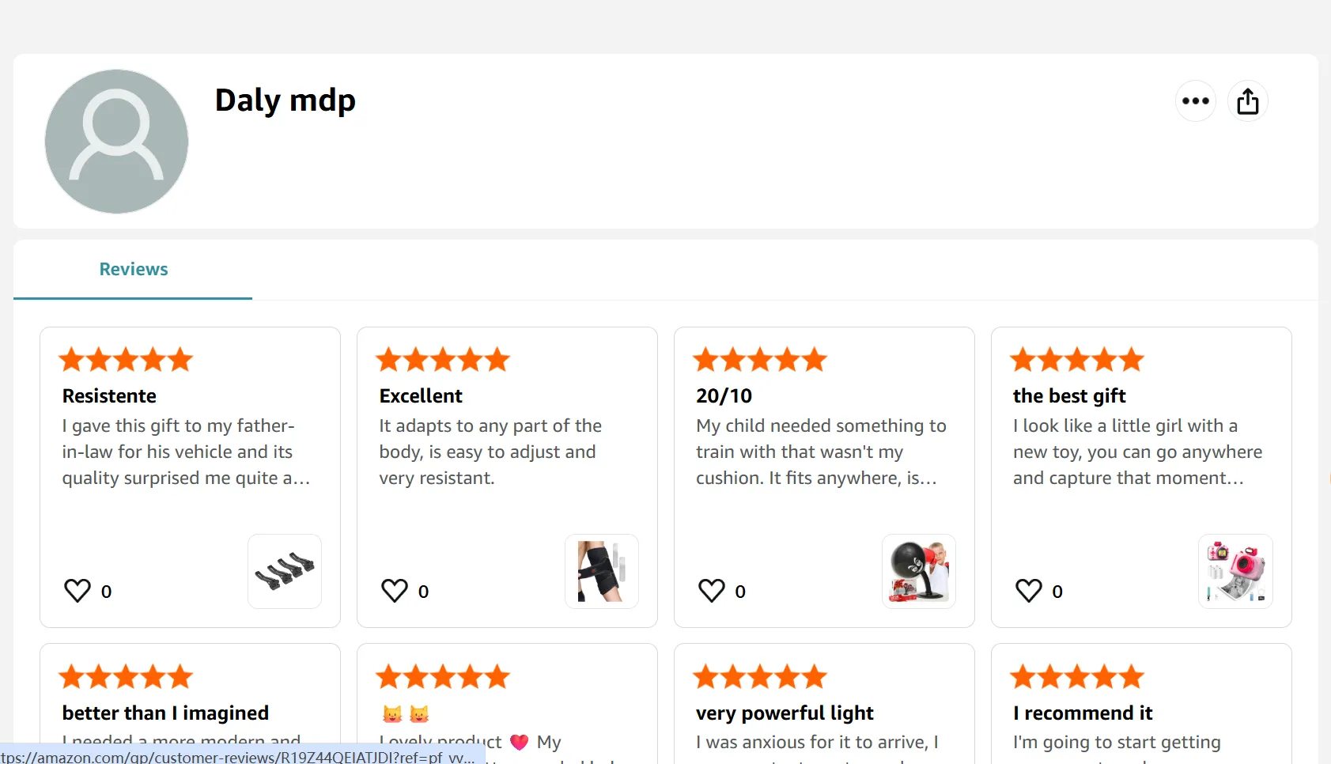
Task: Open the knee brace product thumbnail
Action: click(x=602, y=571)
